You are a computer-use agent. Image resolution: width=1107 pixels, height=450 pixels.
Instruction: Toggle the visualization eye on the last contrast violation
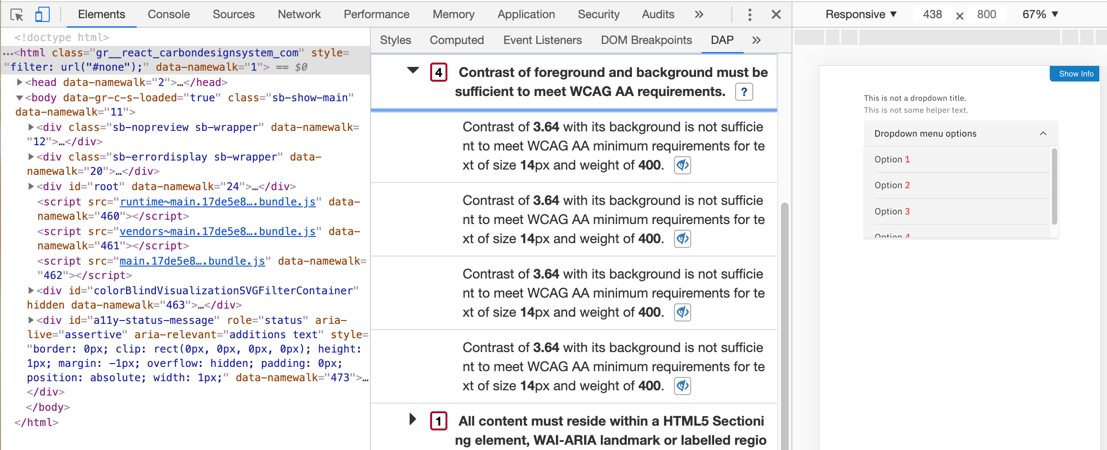point(682,386)
